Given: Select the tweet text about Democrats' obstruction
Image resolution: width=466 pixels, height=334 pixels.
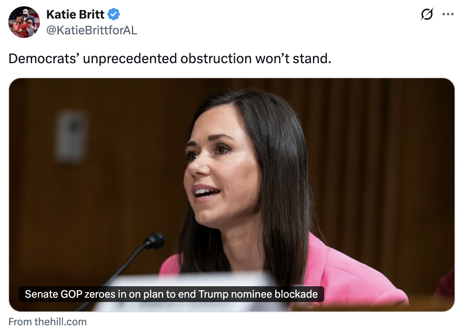Looking at the screenshot, I should (x=170, y=58).
